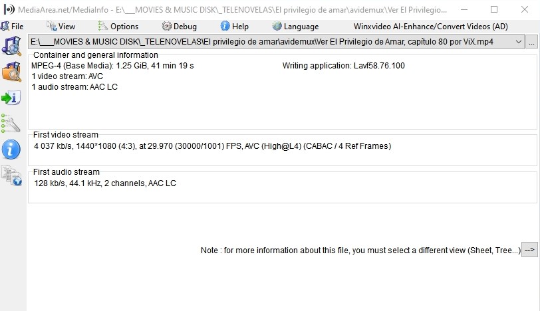Image resolution: width=540 pixels, height=311 pixels.
Task: Click the Open Folder sidebar icon
Action: [x=12, y=71]
